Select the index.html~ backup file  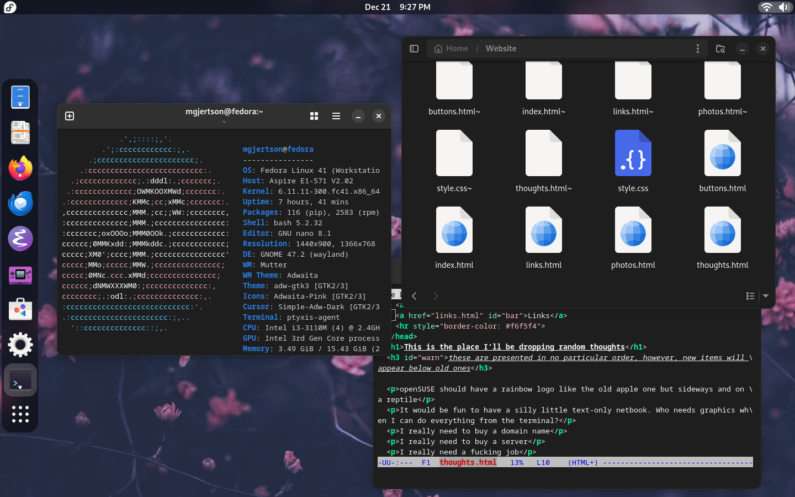point(544,88)
